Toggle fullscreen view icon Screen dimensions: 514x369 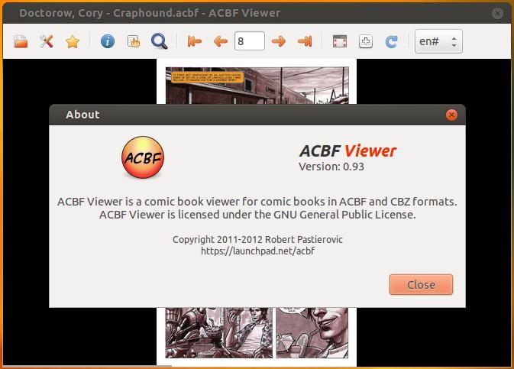(340, 42)
